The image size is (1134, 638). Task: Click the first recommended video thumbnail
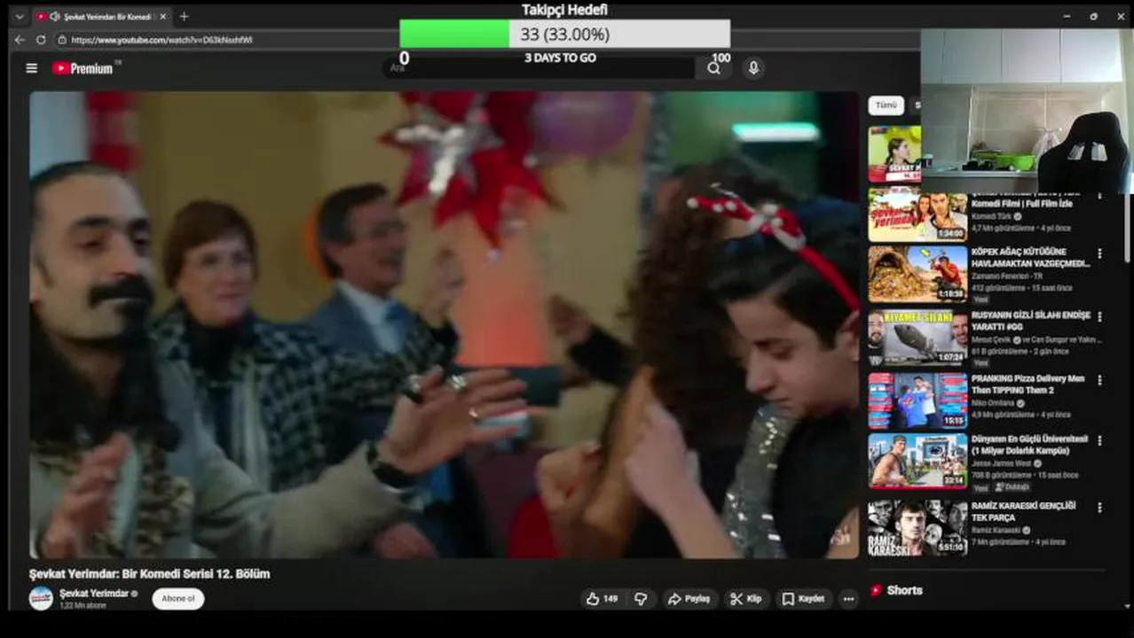coord(894,153)
